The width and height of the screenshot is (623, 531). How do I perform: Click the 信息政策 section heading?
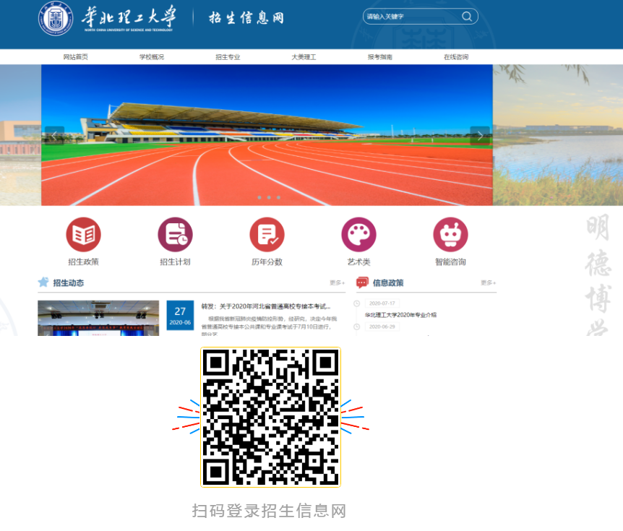388,282
